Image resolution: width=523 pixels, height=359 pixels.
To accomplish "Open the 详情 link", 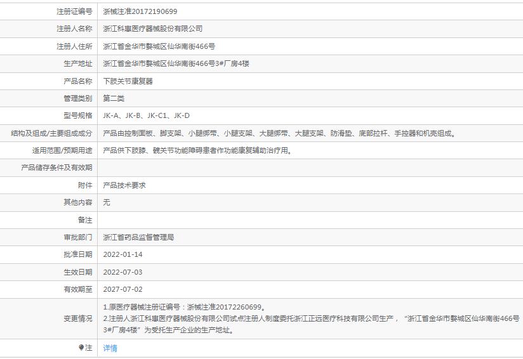I will 110,348.
